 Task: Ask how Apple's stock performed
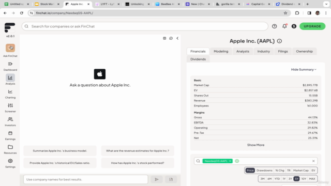click(x=138, y=163)
